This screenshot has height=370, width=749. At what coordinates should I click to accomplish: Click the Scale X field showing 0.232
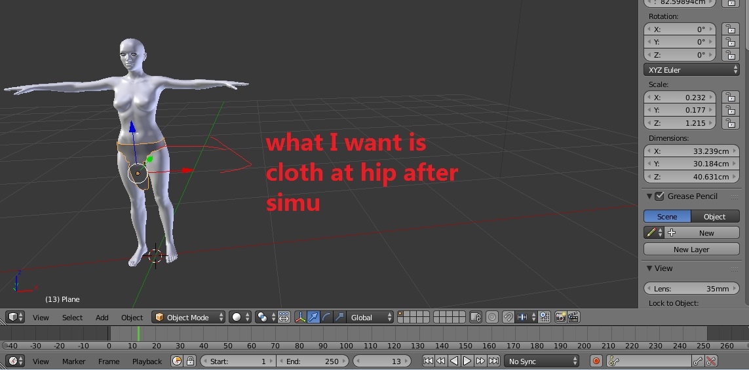[680, 97]
